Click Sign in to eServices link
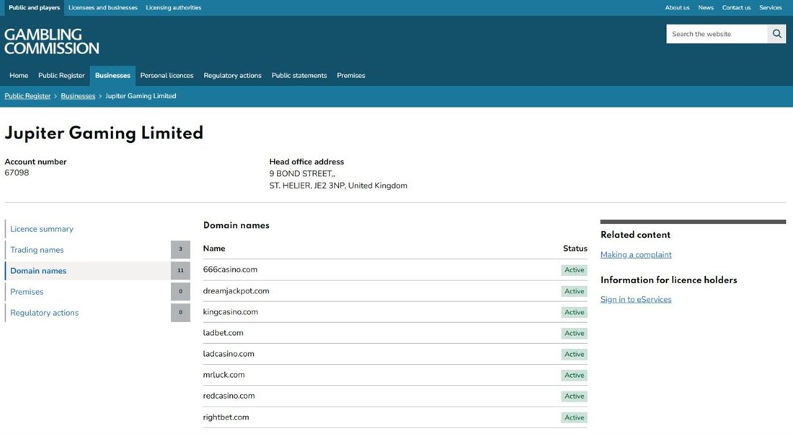The width and height of the screenshot is (793, 434). point(636,299)
